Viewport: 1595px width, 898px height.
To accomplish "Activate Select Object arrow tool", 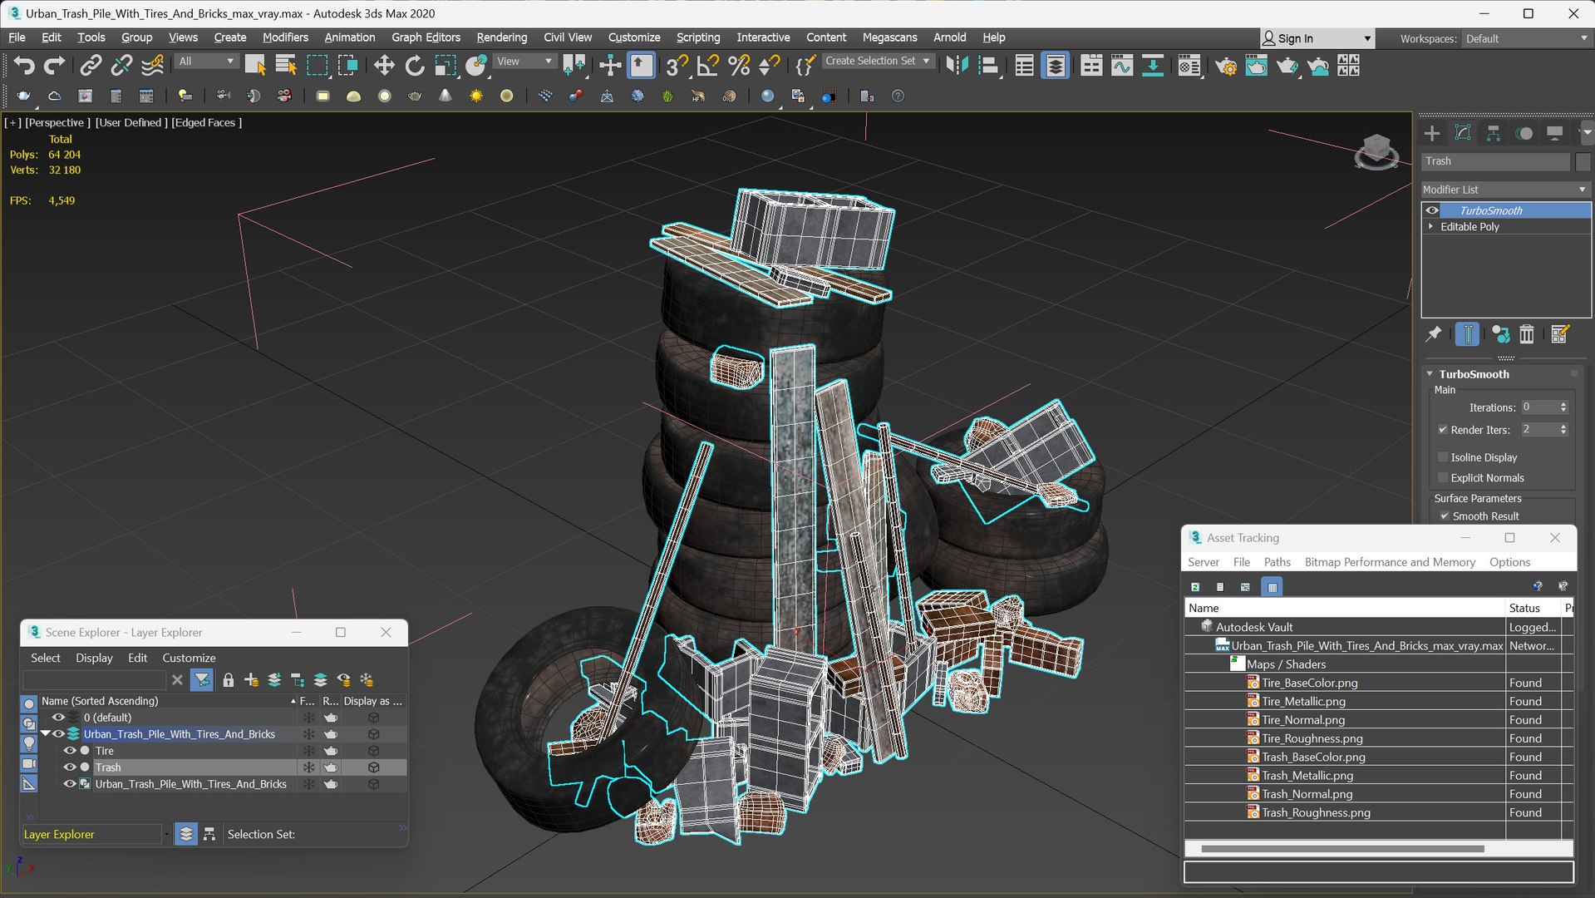I will click(255, 66).
